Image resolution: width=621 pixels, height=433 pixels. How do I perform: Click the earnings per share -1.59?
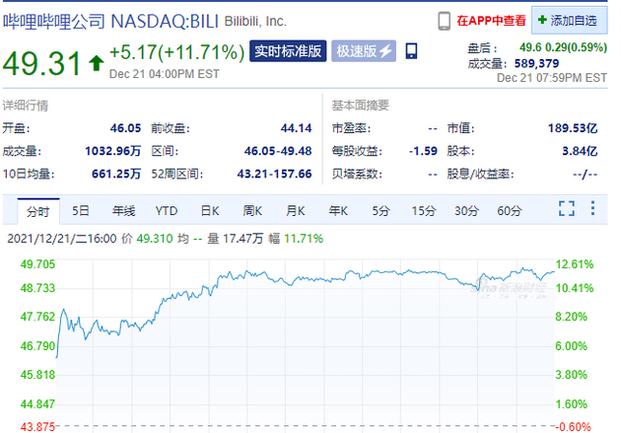point(423,151)
